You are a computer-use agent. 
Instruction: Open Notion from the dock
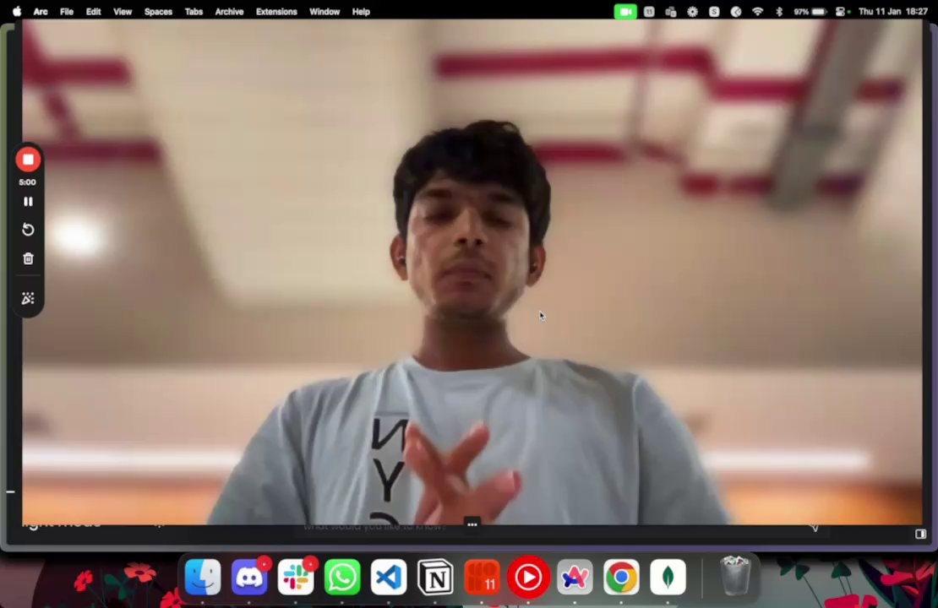pos(435,578)
